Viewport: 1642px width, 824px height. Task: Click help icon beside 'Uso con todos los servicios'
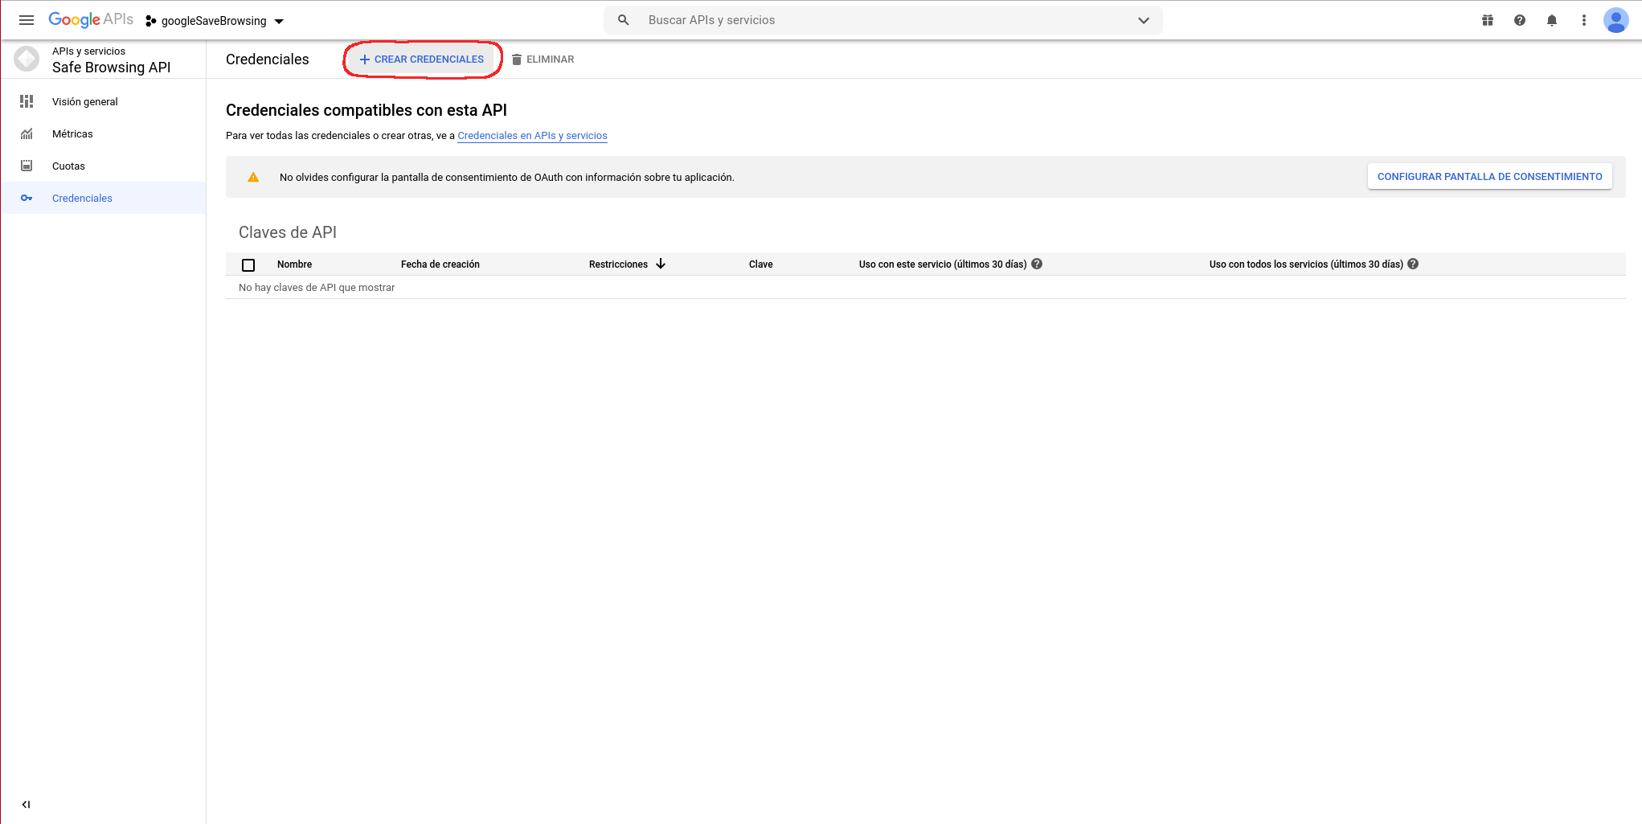1413,264
